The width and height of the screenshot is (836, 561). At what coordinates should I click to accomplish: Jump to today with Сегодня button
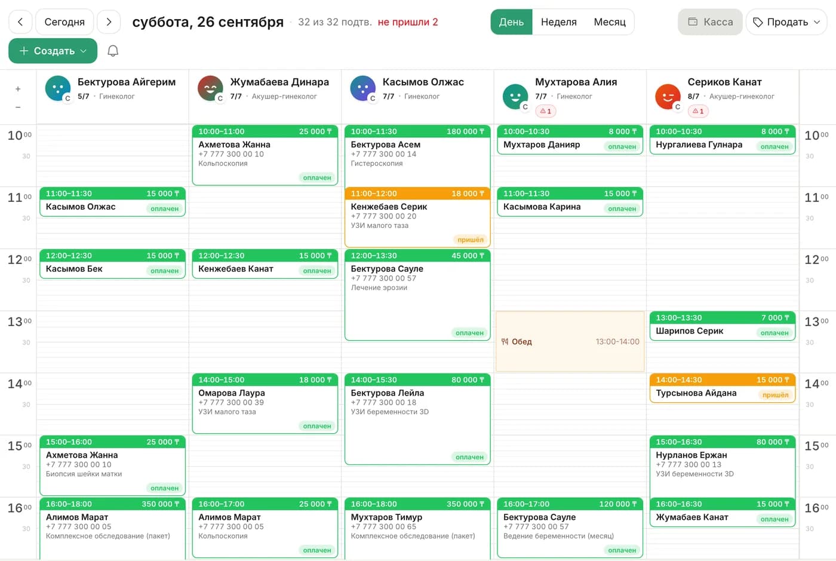(x=64, y=22)
